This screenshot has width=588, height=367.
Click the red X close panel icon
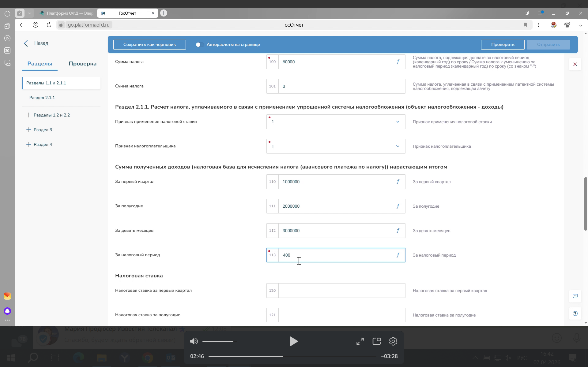tap(575, 64)
